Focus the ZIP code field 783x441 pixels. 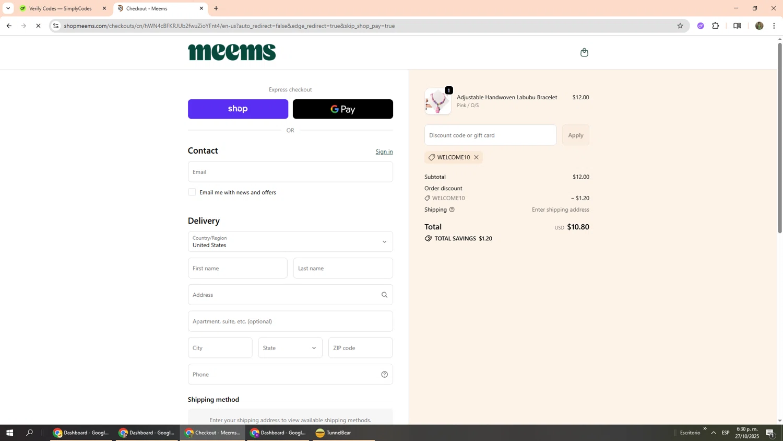pyautogui.click(x=360, y=348)
